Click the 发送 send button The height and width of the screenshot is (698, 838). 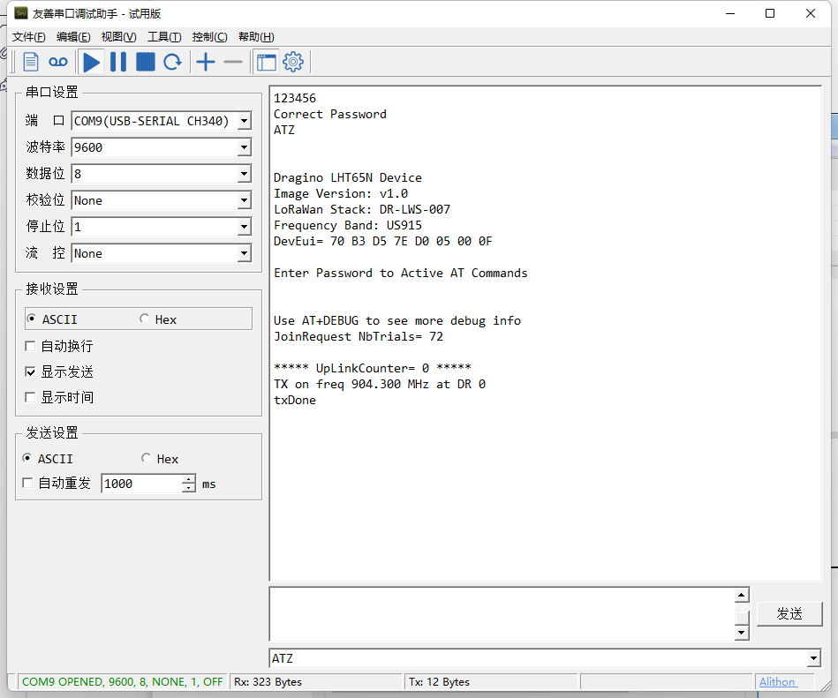789,613
